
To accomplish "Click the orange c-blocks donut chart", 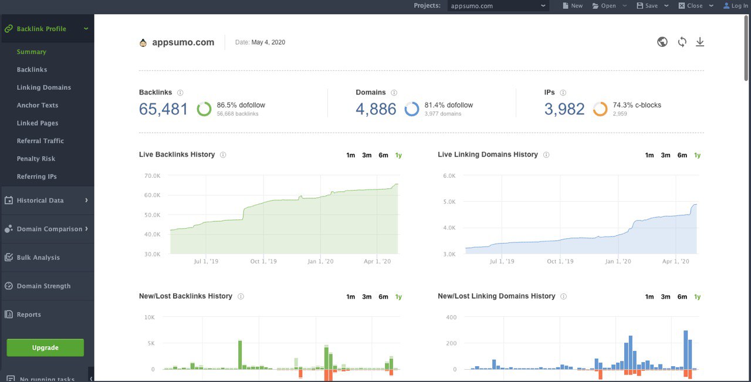I will pyautogui.click(x=600, y=109).
